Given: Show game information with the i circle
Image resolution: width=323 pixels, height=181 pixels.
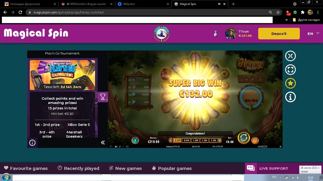Looking at the screenshot, I should [x=290, y=97].
